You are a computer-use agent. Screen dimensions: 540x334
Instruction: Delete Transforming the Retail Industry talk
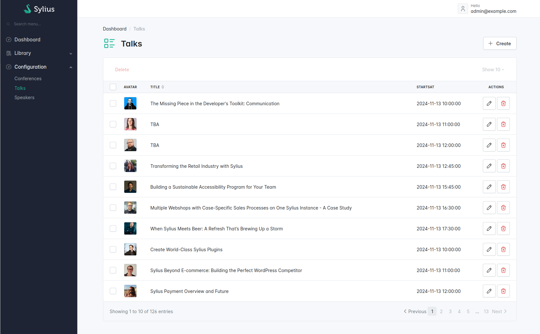click(503, 166)
